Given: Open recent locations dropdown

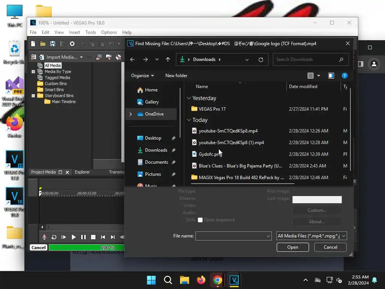Looking at the screenshot, I should coord(157,59).
